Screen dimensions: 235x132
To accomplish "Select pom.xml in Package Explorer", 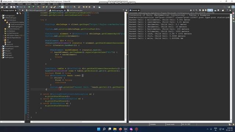I will pos(10,44).
